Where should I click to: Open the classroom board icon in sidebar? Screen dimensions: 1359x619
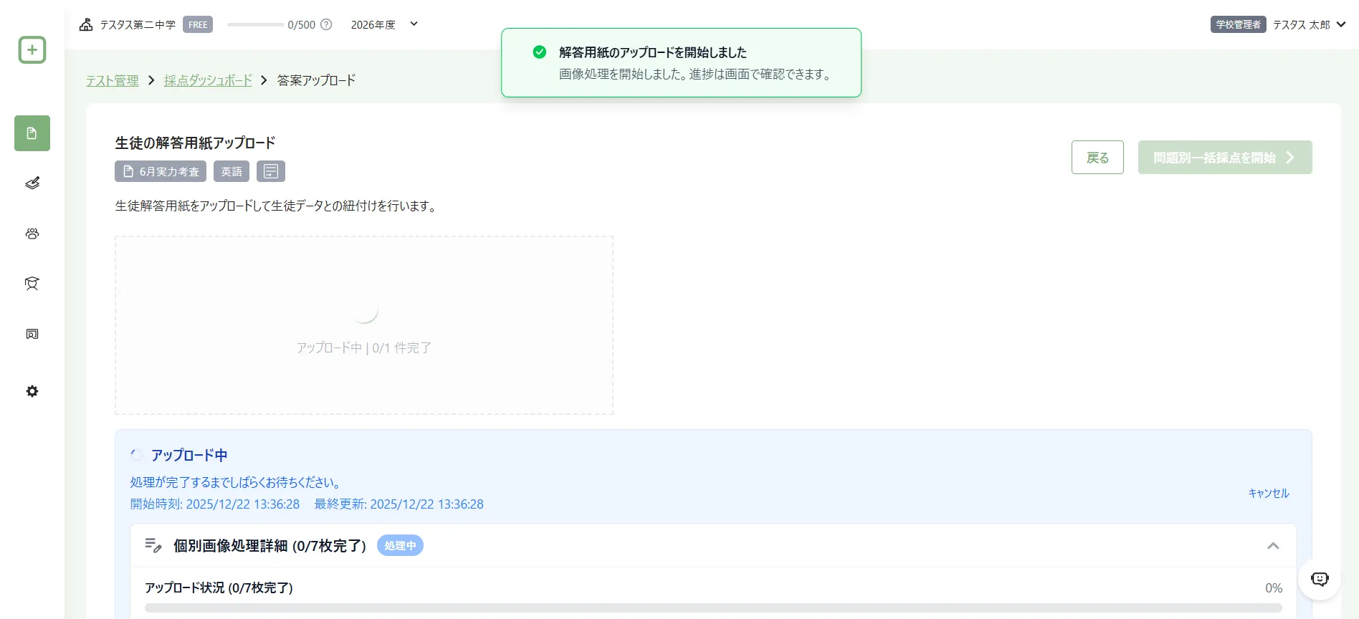point(32,334)
